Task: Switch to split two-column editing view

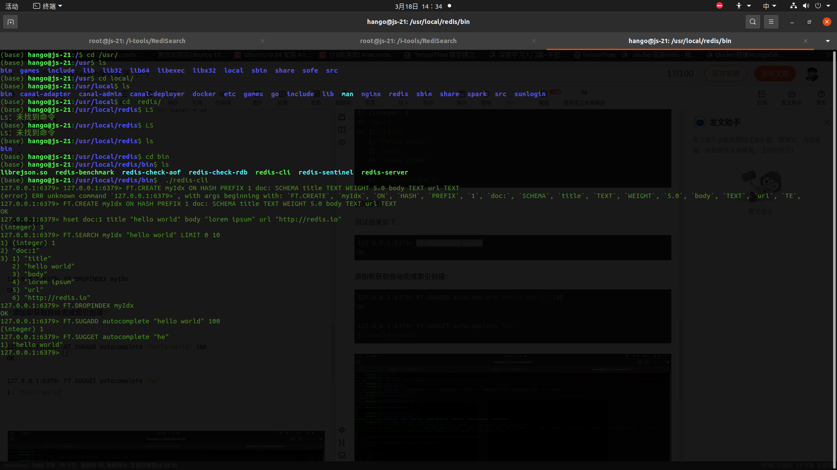Action: click(342, 129)
